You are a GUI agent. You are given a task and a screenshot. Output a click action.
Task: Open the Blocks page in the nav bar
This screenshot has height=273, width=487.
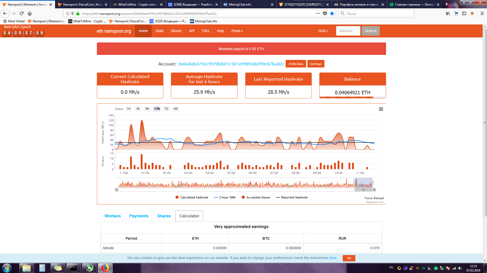click(176, 31)
